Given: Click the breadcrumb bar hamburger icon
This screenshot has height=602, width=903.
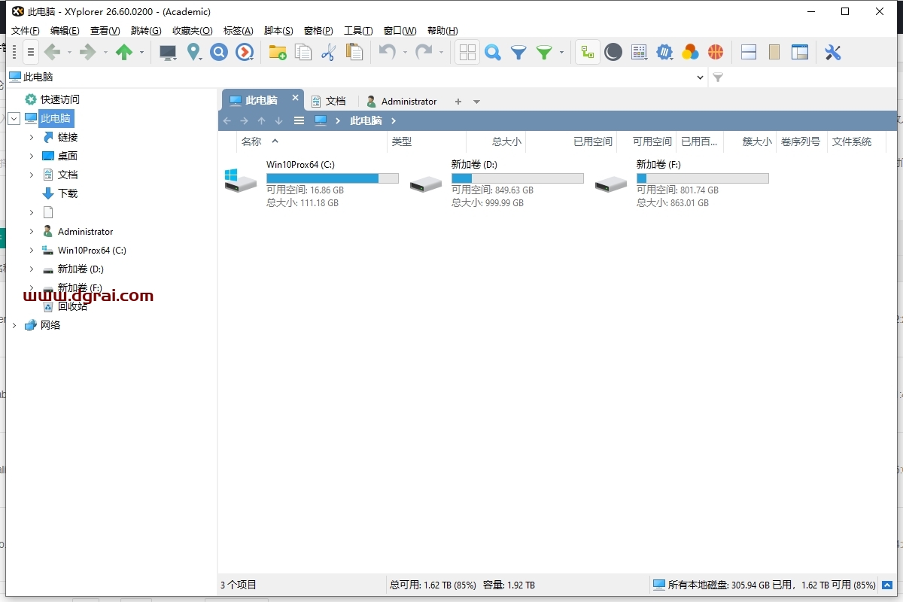Looking at the screenshot, I should (x=299, y=120).
